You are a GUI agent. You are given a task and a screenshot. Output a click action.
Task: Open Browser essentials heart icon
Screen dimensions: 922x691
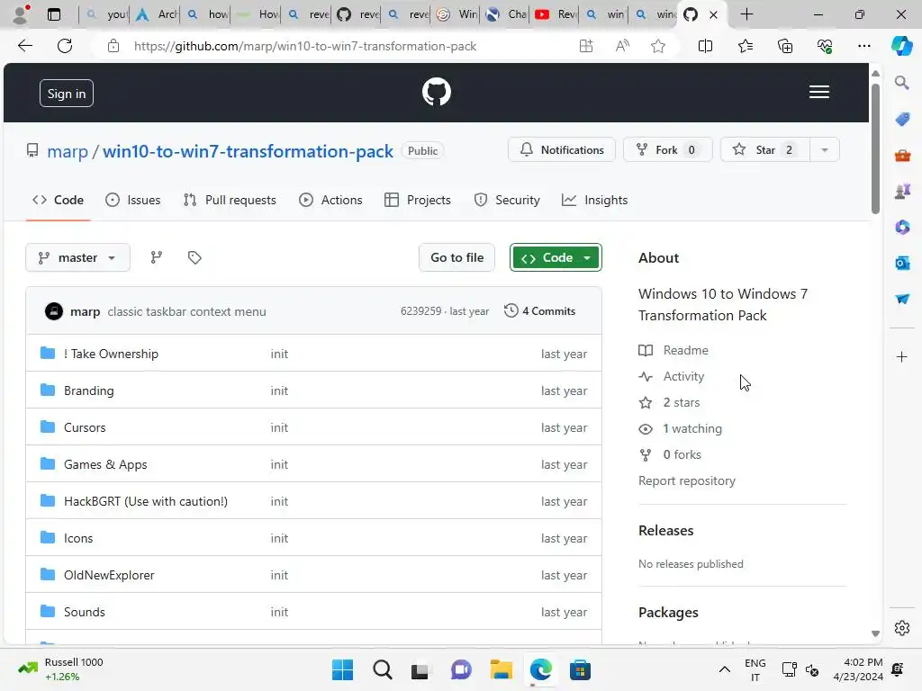click(825, 46)
